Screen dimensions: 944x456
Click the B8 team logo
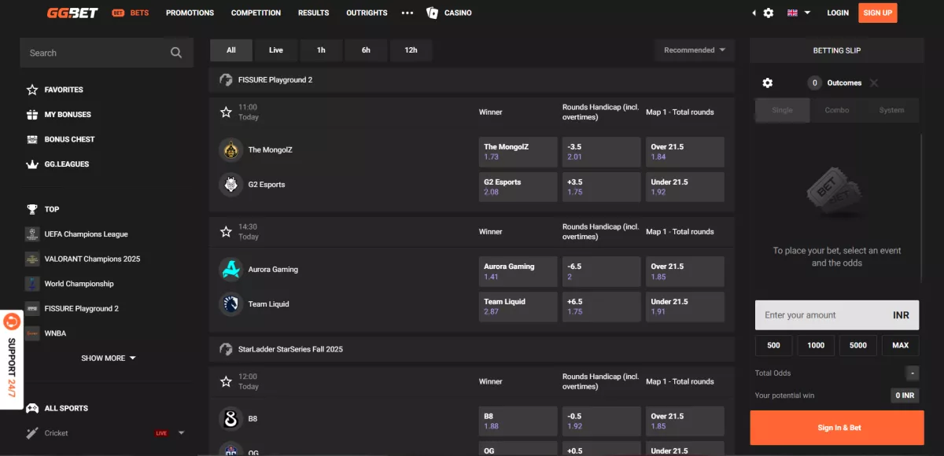[x=230, y=419]
